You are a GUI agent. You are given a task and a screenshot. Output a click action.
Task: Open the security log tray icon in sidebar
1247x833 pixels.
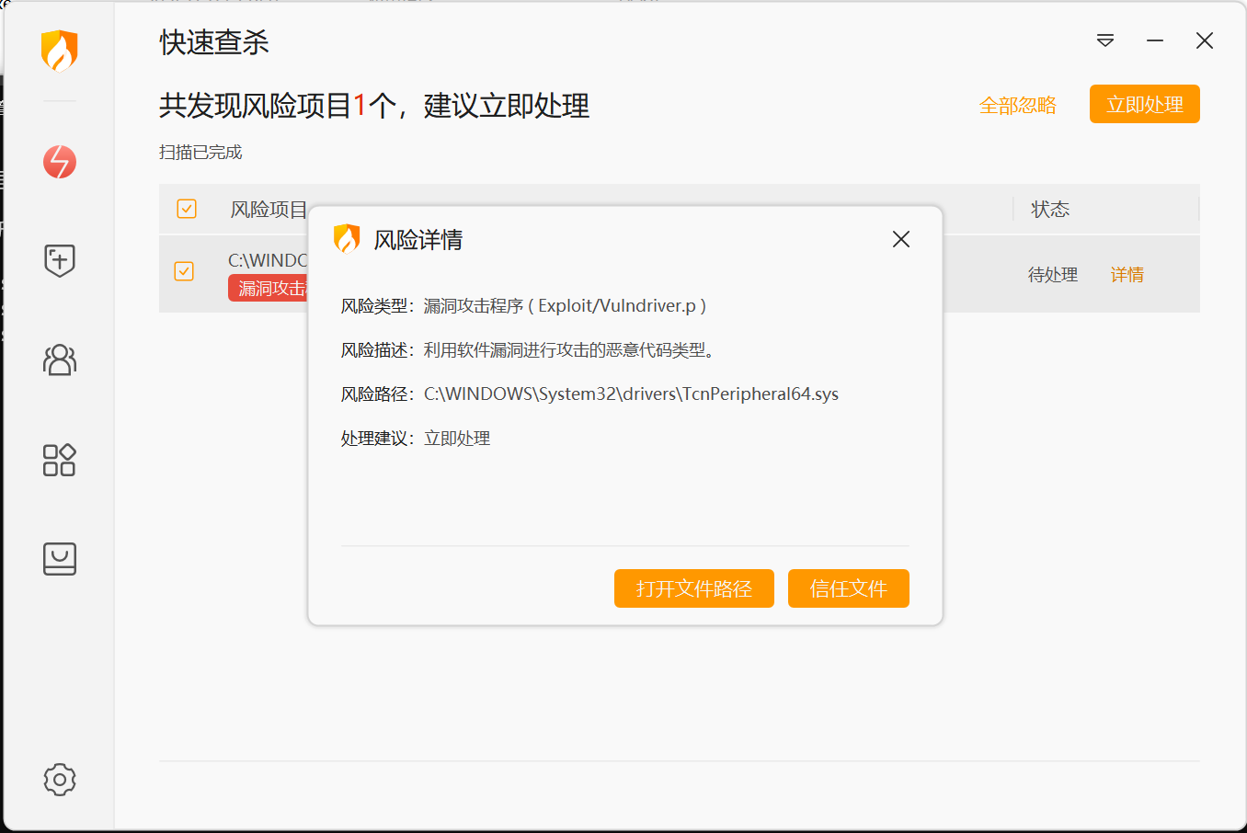coord(59,559)
